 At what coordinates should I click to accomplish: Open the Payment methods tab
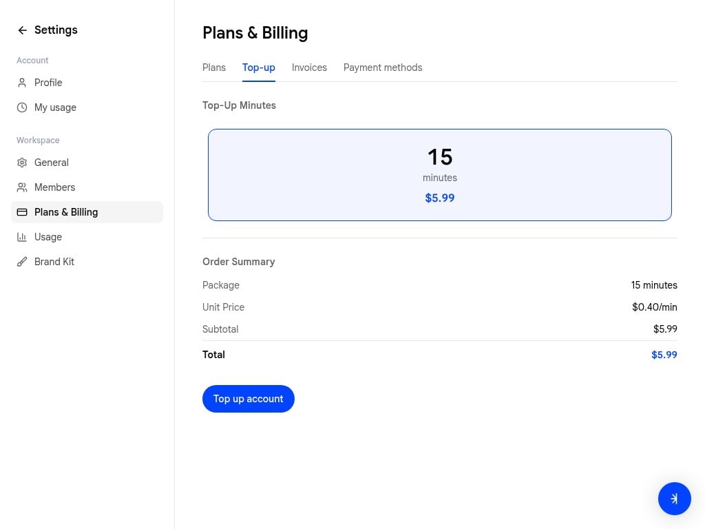(383, 68)
